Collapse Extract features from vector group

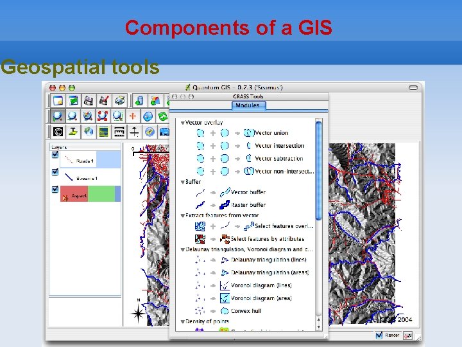tap(183, 216)
